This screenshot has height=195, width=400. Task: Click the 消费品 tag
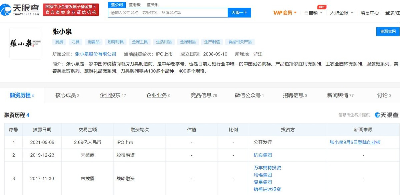click(x=94, y=42)
